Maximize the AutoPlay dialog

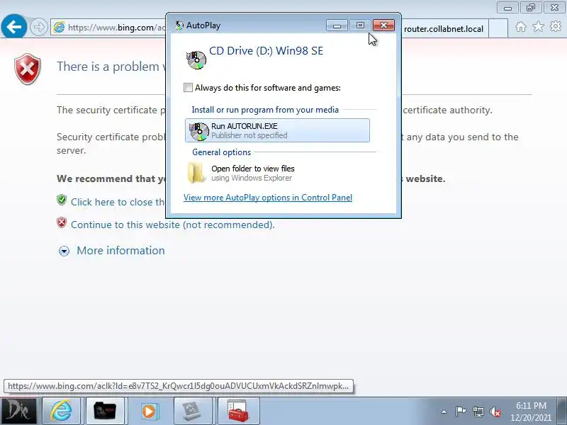click(x=360, y=25)
